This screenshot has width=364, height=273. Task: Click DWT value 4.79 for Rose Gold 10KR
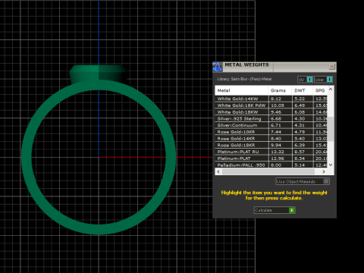[x=300, y=132]
